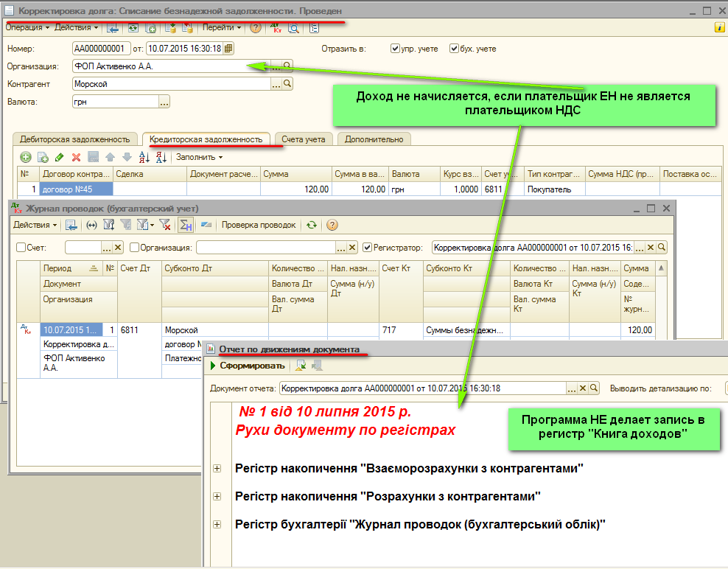Screen dimensions: 728x569
Task: Click the find-in-list icon in Журнал проводок toolbar
Action: (71, 226)
